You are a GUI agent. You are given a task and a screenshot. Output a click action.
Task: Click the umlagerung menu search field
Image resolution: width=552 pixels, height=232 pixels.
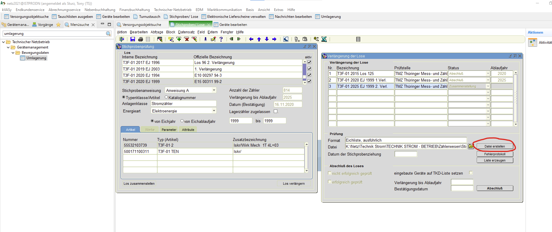click(54, 34)
